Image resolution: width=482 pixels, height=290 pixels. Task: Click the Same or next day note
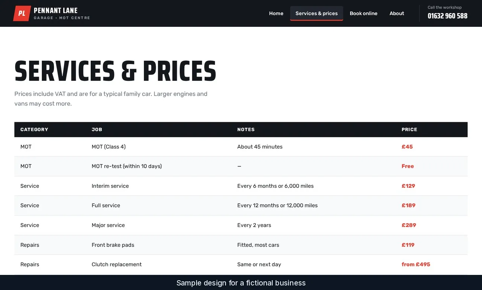pos(259,264)
